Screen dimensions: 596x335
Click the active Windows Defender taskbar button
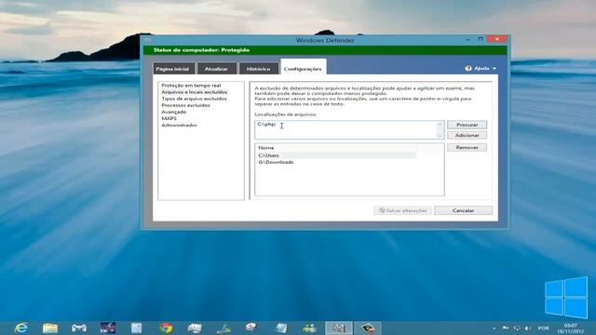[339, 328]
